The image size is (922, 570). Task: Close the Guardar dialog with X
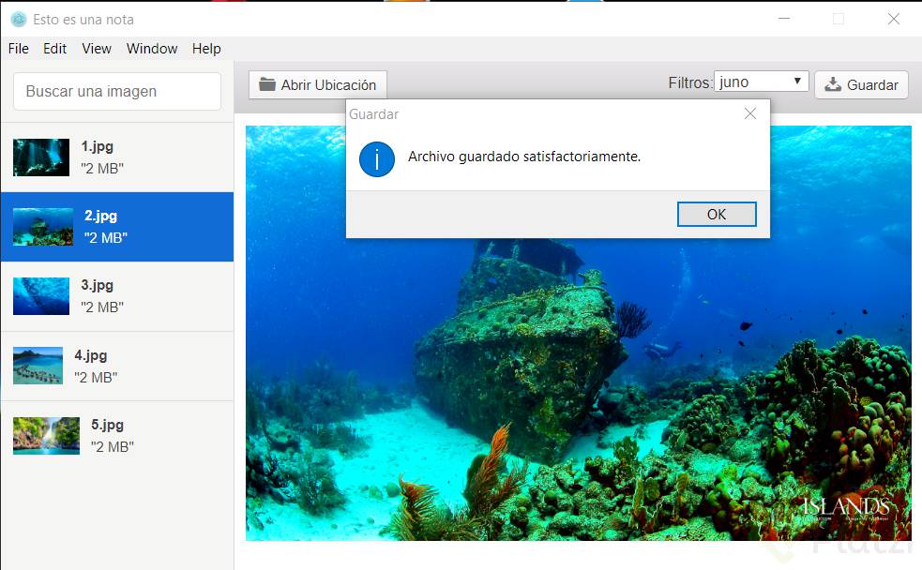pyautogui.click(x=750, y=113)
